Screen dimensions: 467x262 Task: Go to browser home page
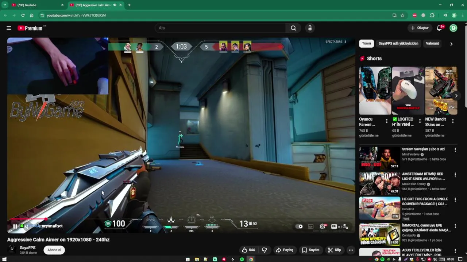click(x=32, y=15)
